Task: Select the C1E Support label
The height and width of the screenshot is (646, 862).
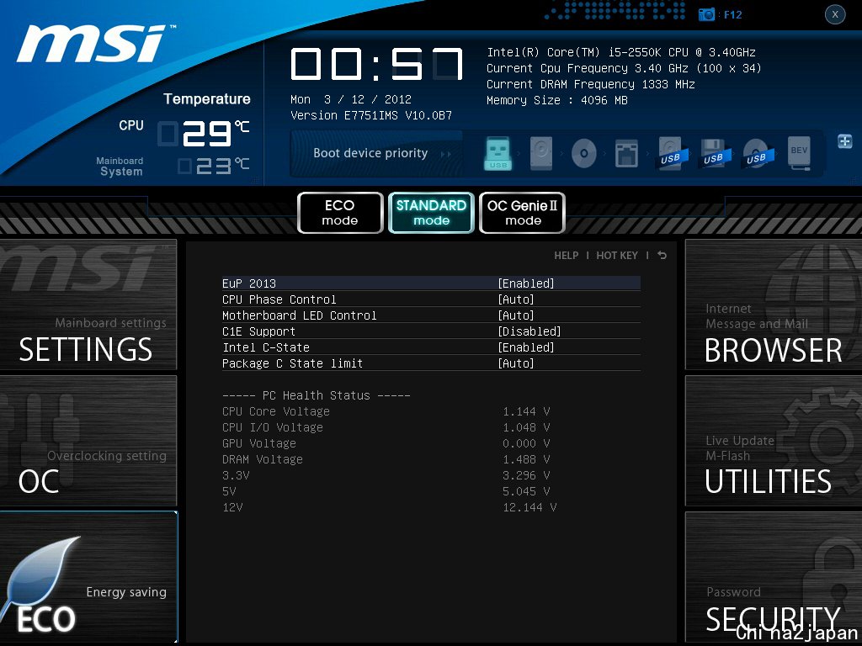Action: pyautogui.click(x=259, y=331)
